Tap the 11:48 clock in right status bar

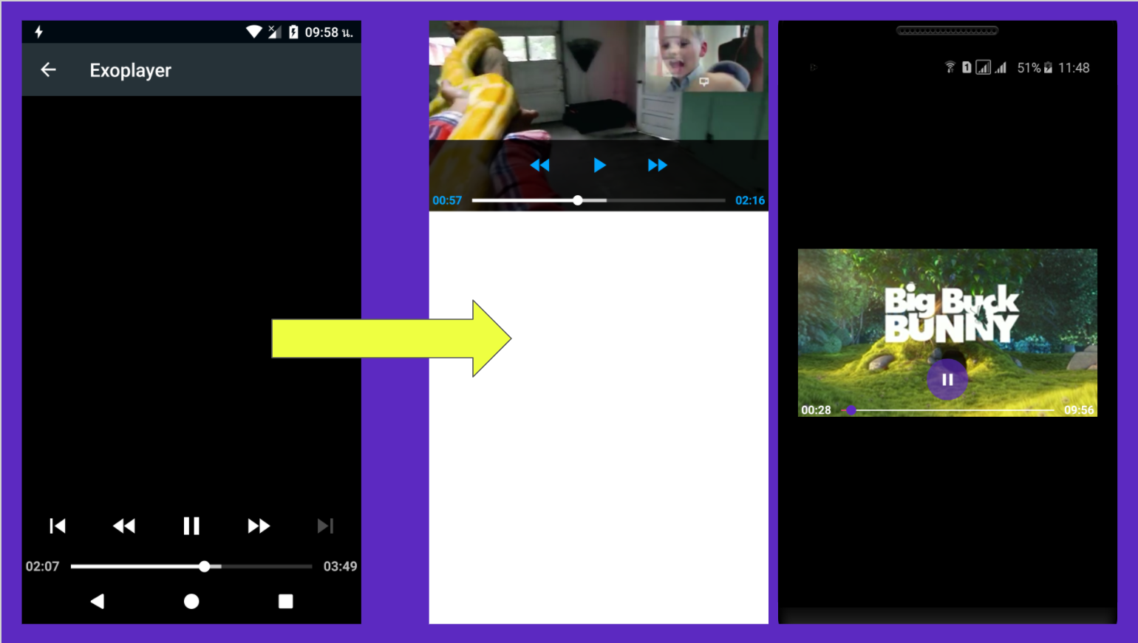1074,67
